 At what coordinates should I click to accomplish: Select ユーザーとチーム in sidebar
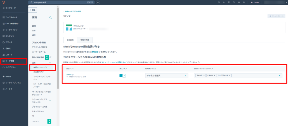pyautogui.click(x=39, y=52)
